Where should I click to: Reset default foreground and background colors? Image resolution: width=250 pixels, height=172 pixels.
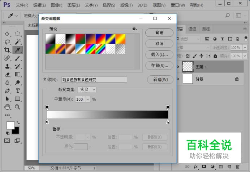[8, 133]
